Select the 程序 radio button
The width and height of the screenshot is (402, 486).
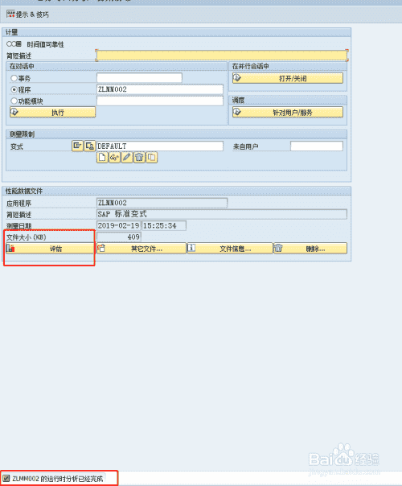pyautogui.click(x=14, y=89)
